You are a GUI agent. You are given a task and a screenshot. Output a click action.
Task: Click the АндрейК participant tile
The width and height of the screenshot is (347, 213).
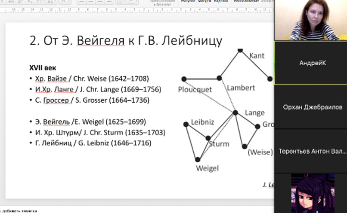pyautogui.click(x=310, y=63)
